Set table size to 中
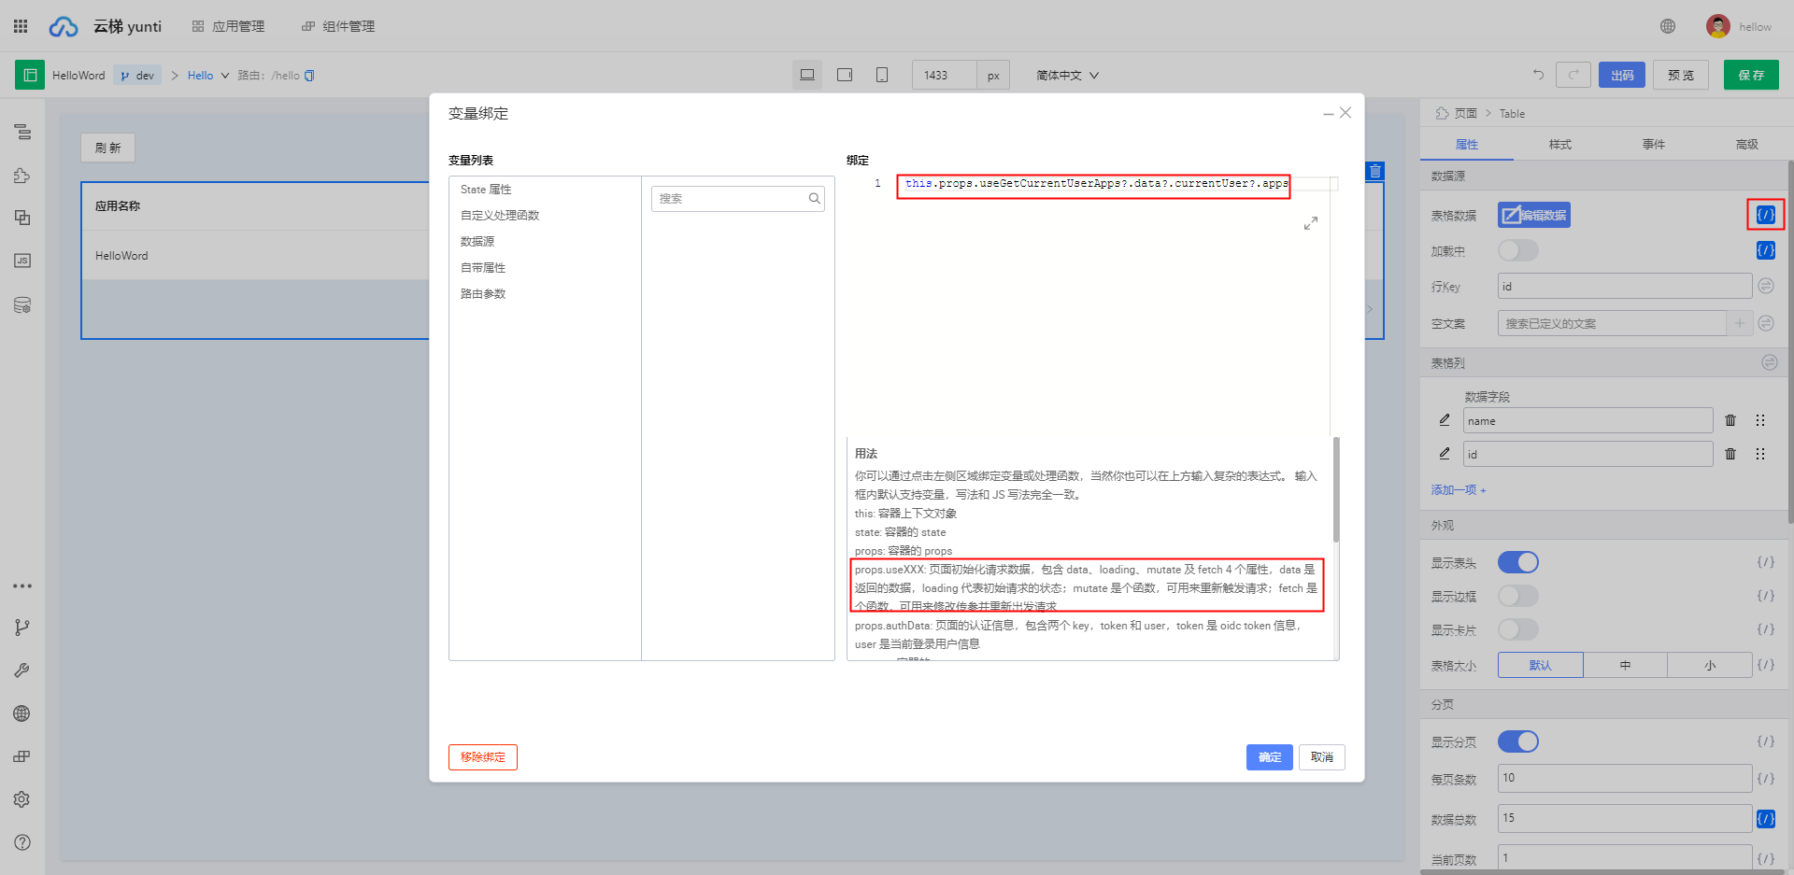Screen dimensions: 1794x875 click(x=1626, y=665)
